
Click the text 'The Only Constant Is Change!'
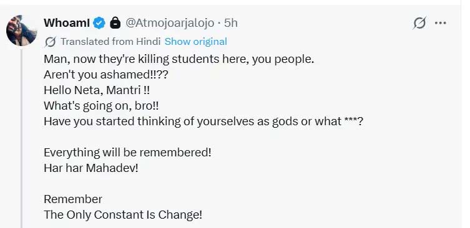pyautogui.click(x=123, y=214)
